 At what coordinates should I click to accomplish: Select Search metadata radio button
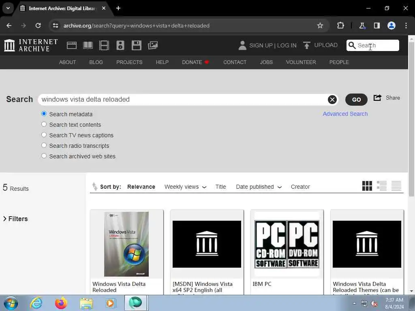click(x=44, y=114)
